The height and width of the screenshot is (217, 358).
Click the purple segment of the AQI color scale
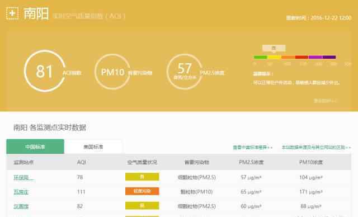coord(315,57)
